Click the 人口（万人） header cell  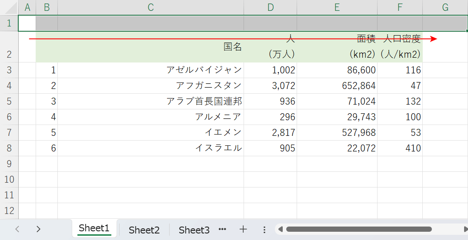[x=271, y=47]
